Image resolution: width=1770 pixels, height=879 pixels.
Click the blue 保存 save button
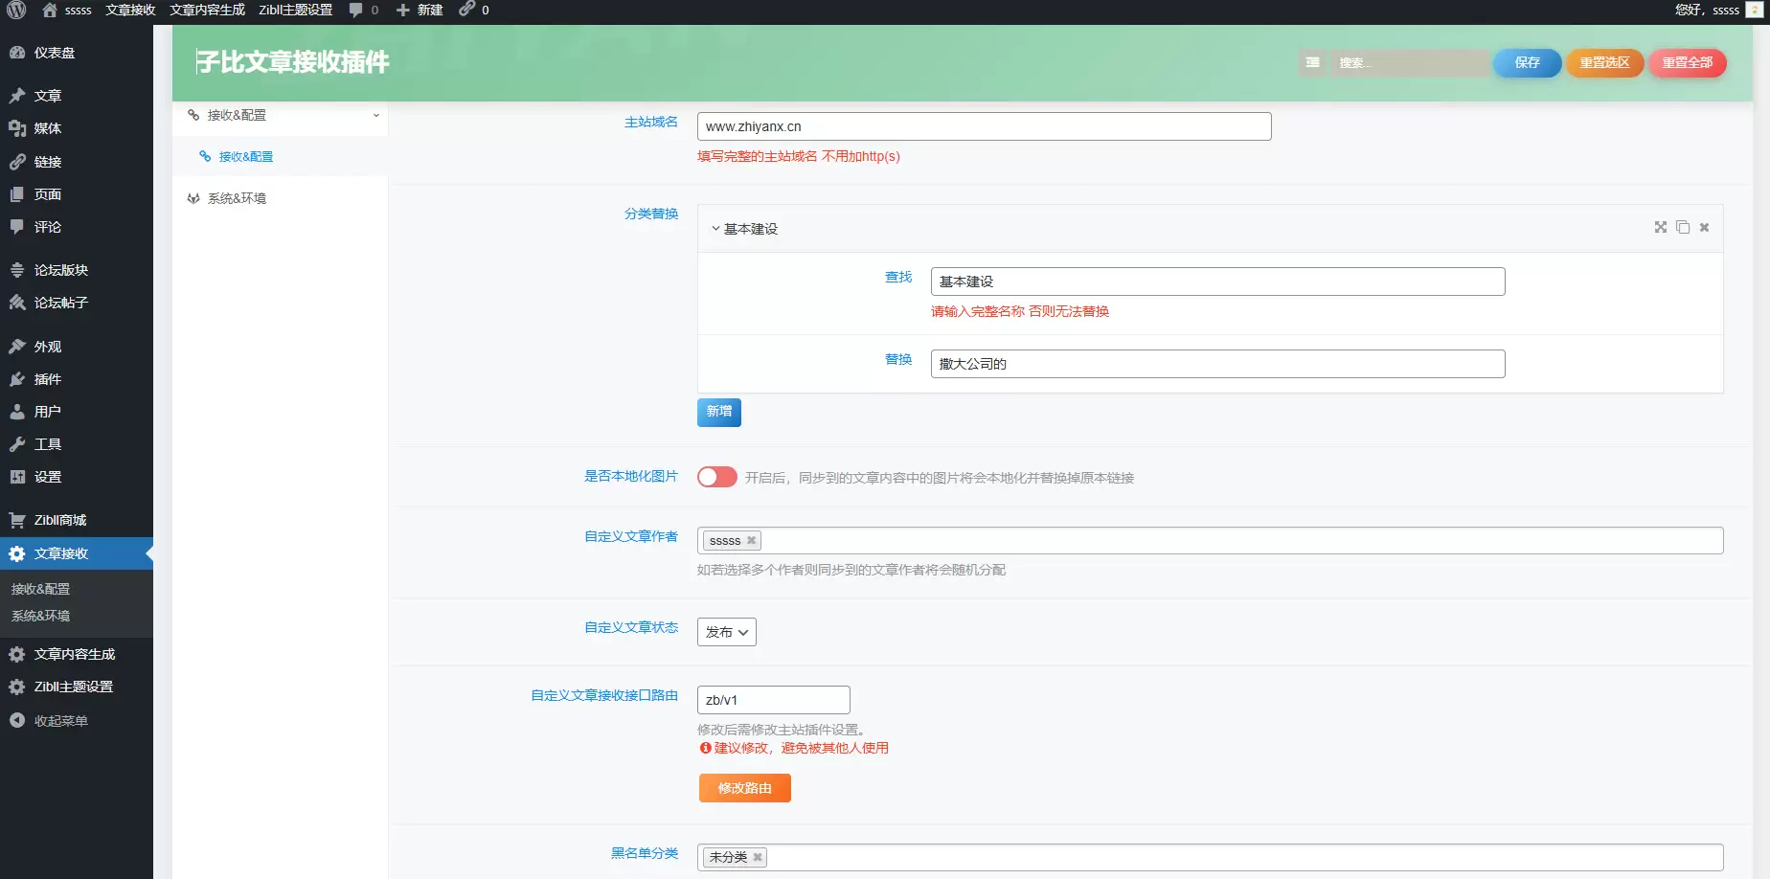click(1528, 62)
